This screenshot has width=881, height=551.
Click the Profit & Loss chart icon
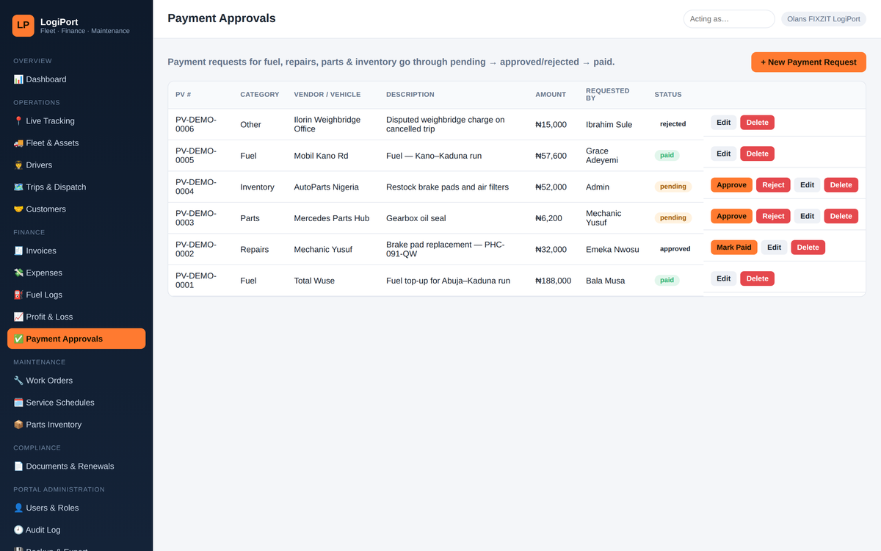click(x=18, y=317)
